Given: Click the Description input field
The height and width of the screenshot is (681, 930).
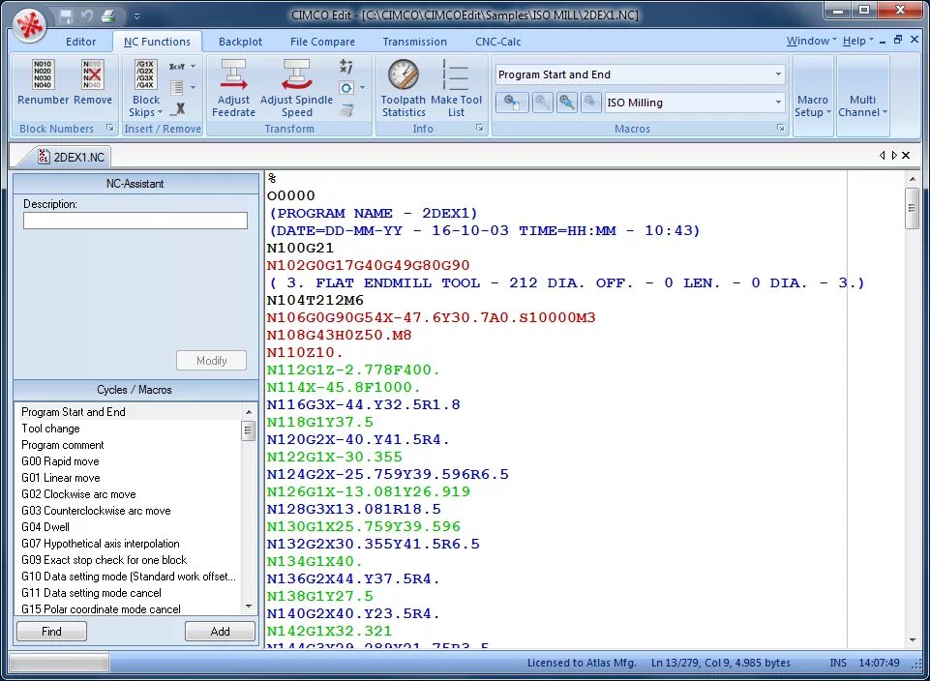Looking at the screenshot, I should [x=135, y=221].
